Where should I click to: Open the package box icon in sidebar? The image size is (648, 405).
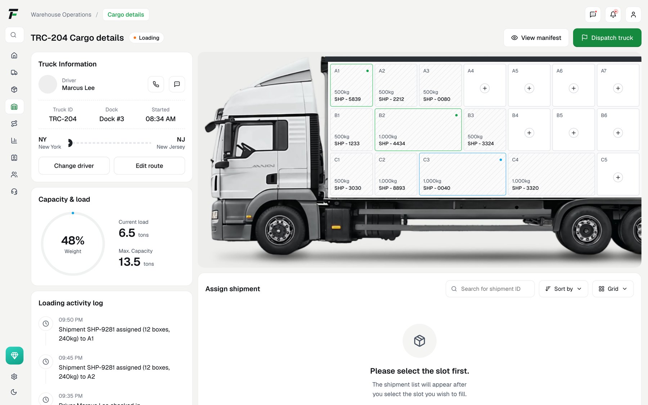coord(14,89)
